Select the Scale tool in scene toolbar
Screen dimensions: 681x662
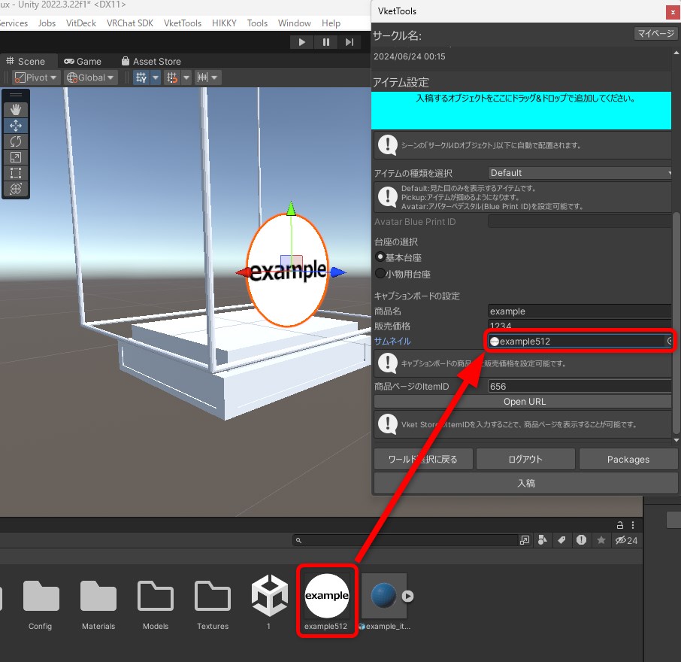pos(16,157)
